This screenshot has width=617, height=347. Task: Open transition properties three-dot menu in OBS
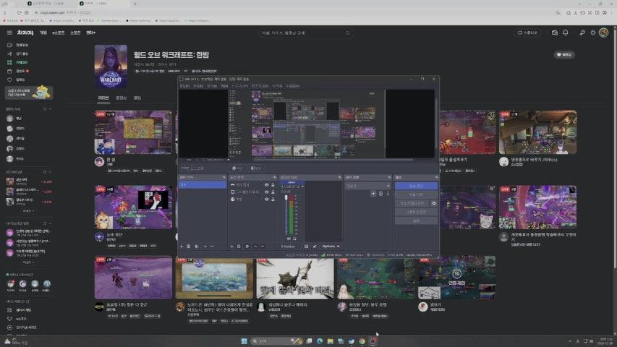pos(388,194)
